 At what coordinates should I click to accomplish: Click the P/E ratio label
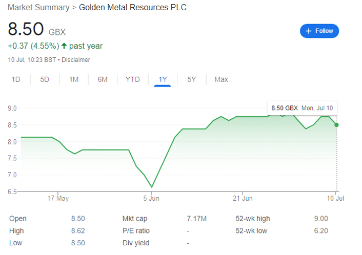point(136,231)
